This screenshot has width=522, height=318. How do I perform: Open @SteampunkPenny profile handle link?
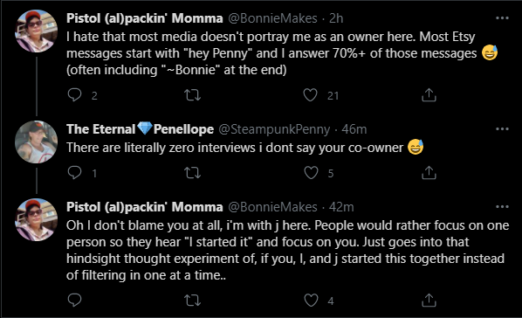coord(274,129)
